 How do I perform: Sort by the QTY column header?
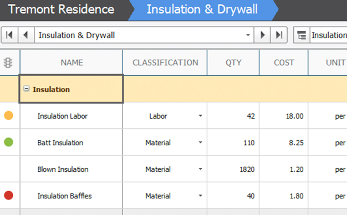[233, 62]
